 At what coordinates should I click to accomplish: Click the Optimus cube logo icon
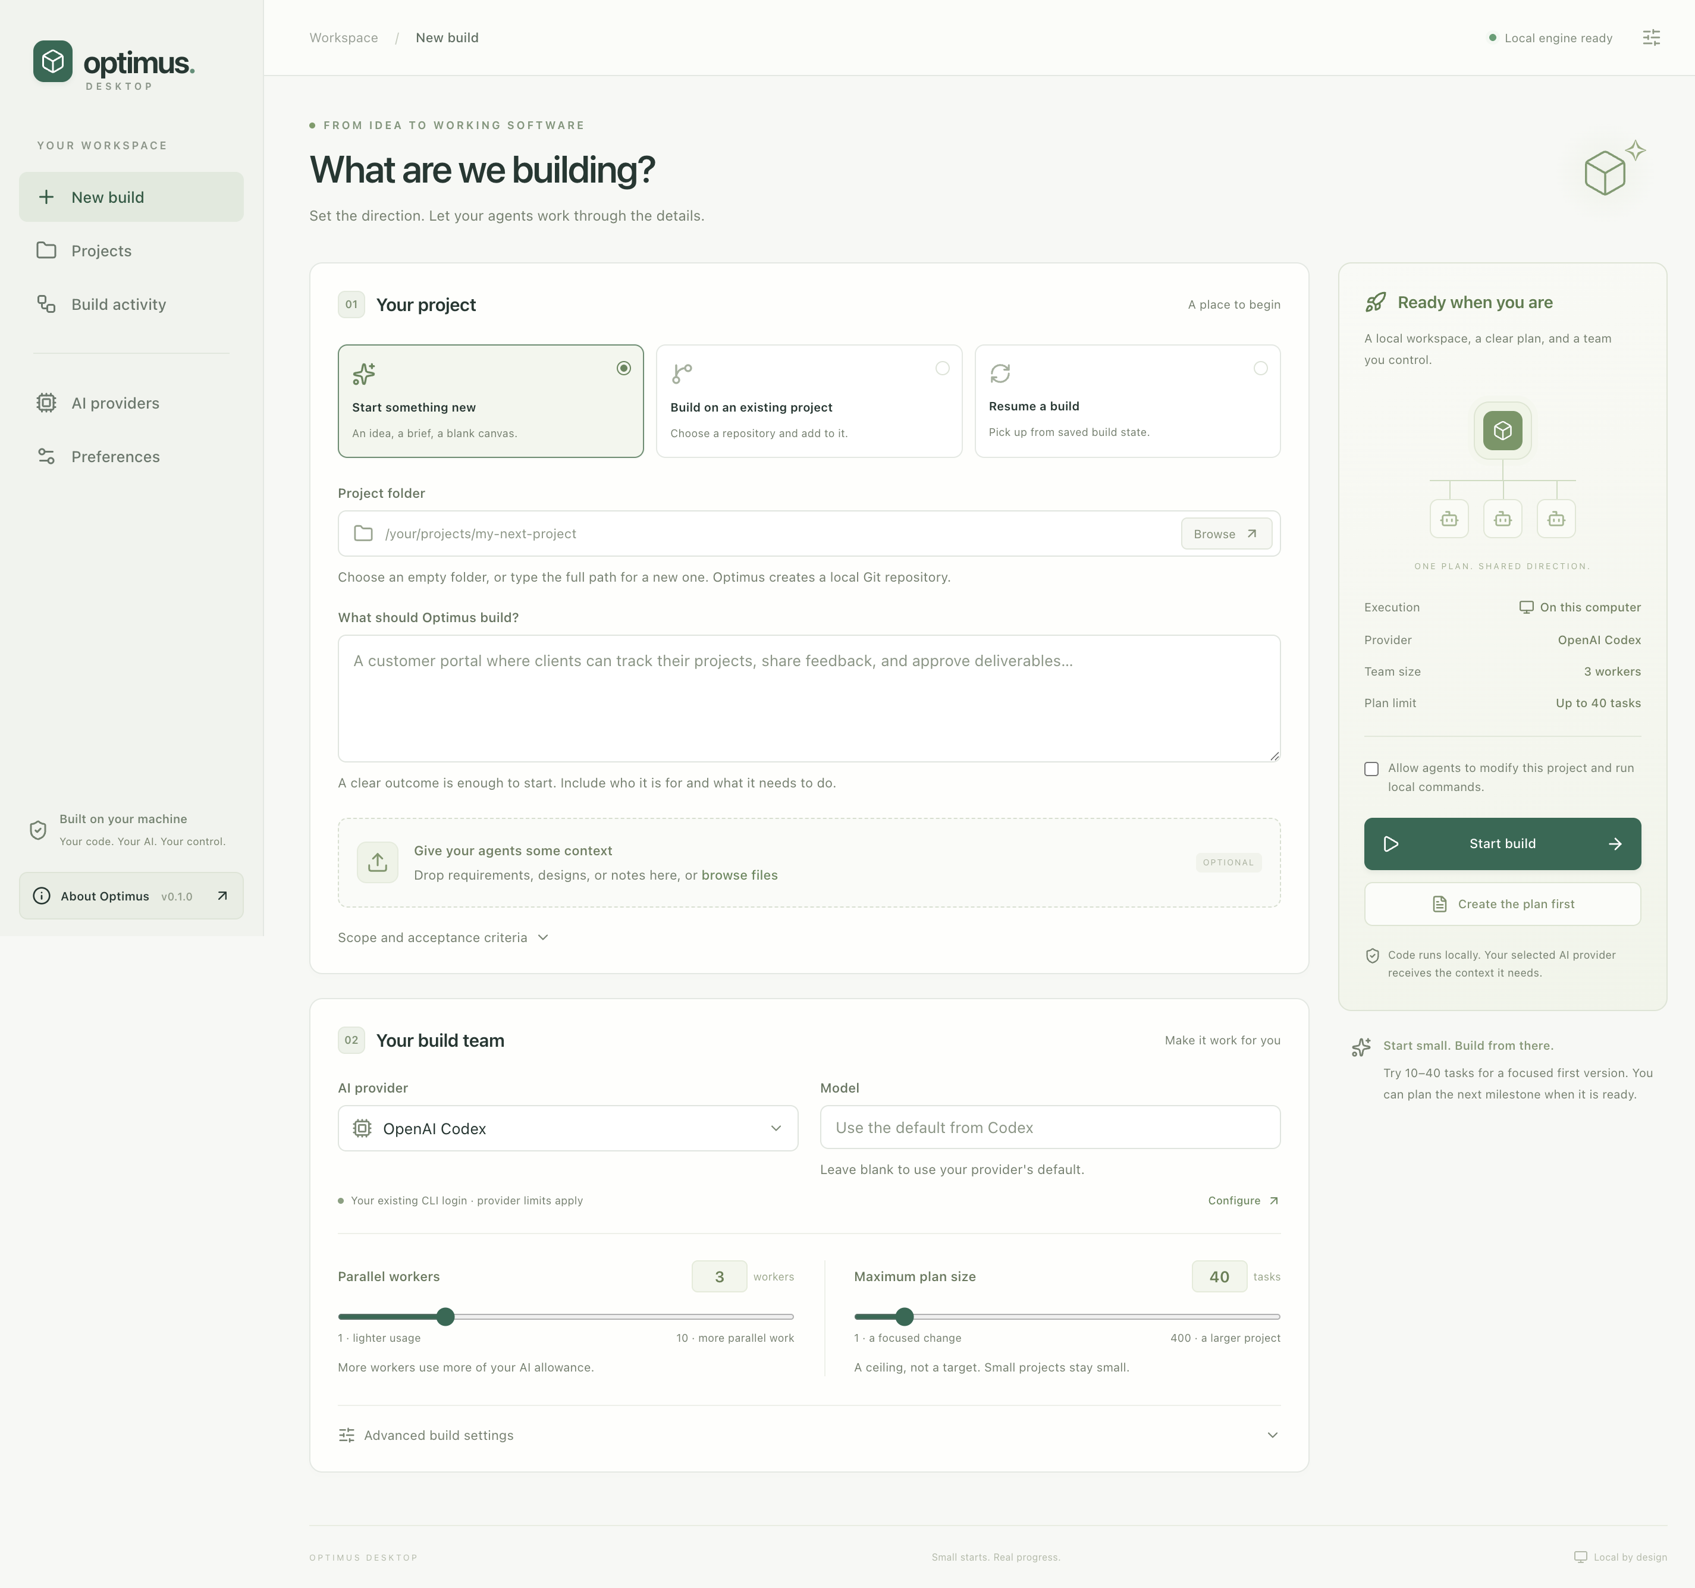(53, 61)
